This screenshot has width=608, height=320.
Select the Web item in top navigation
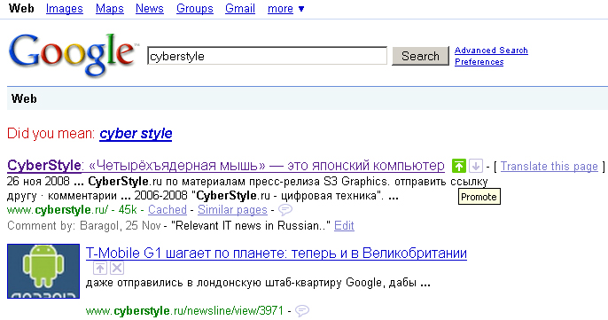click(x=21, y=8)
